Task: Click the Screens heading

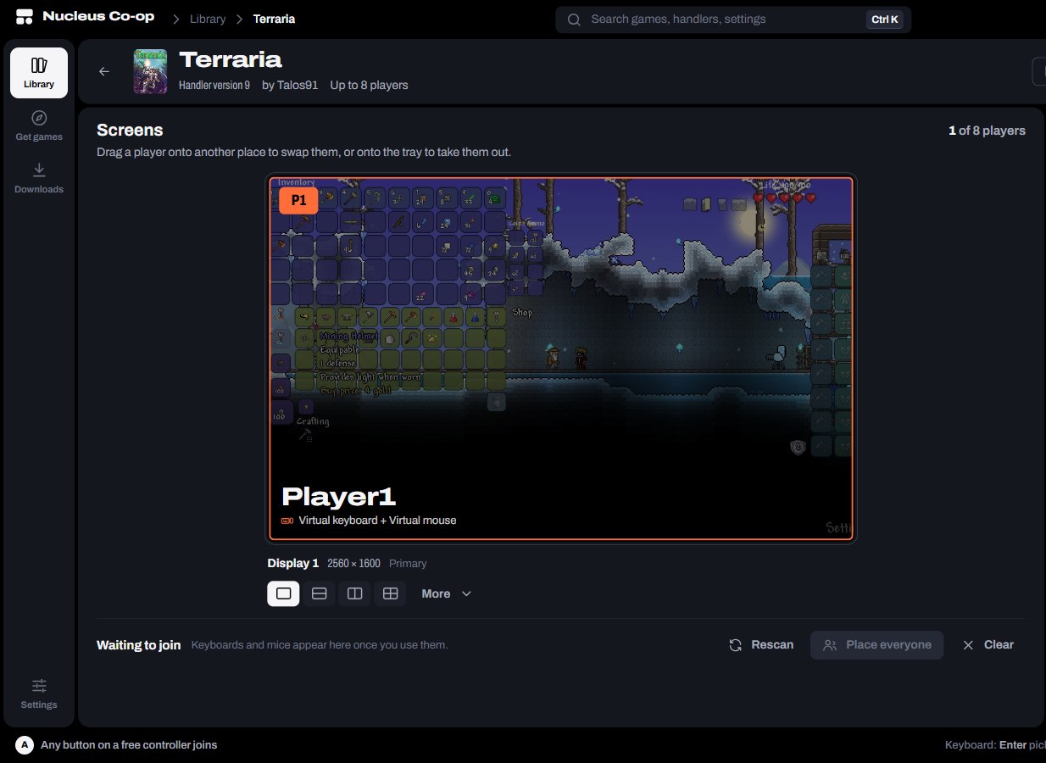Action: (x=130, y=130)
